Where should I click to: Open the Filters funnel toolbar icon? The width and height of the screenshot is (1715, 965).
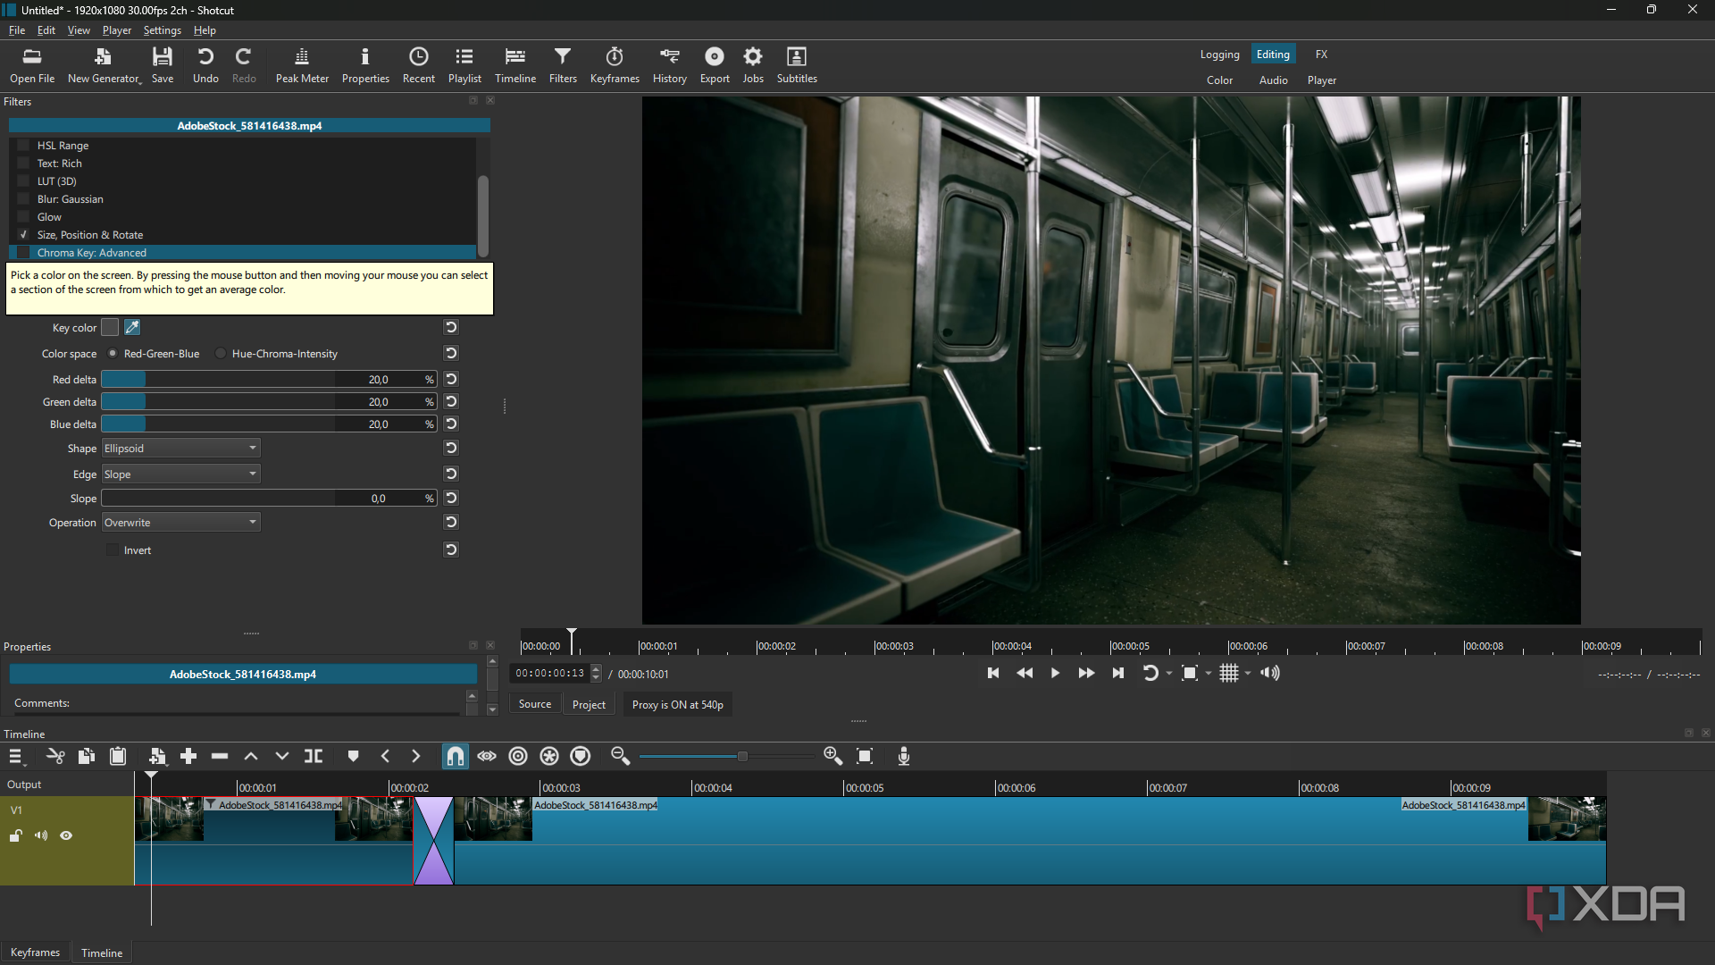tap(563, 65)
